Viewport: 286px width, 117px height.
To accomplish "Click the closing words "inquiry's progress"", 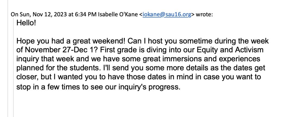I will tap(153, 87).
